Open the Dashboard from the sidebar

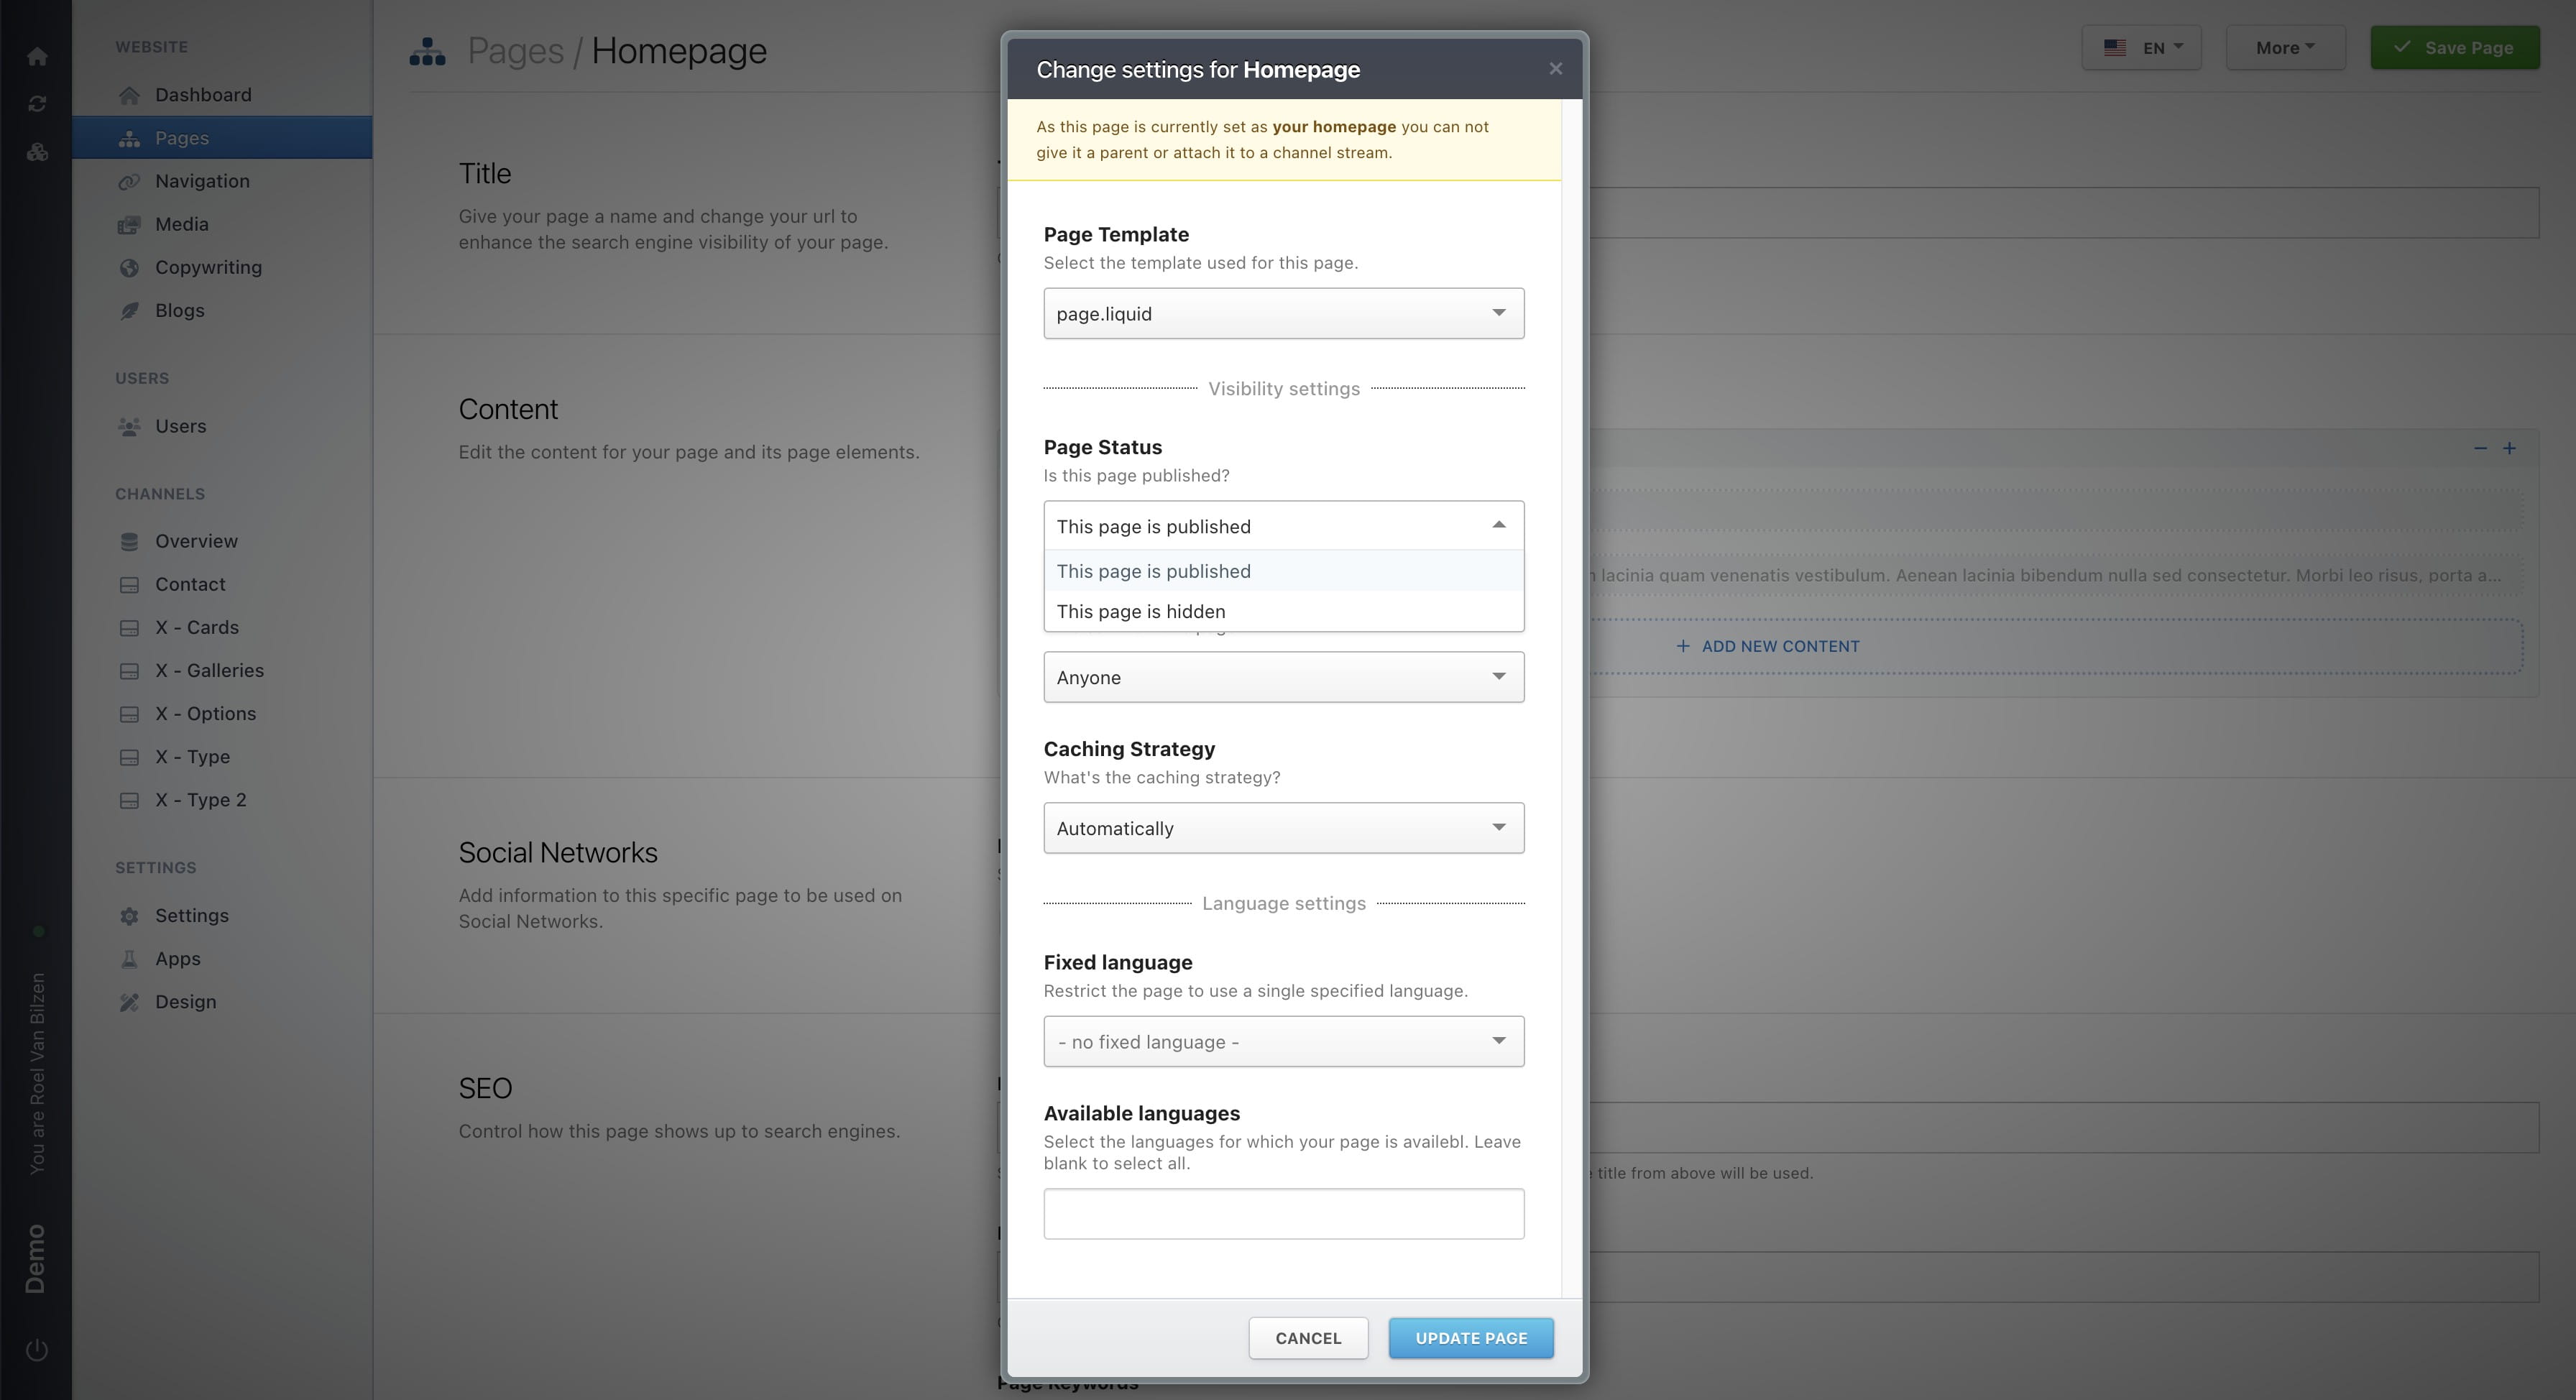[x=203, y=94]
